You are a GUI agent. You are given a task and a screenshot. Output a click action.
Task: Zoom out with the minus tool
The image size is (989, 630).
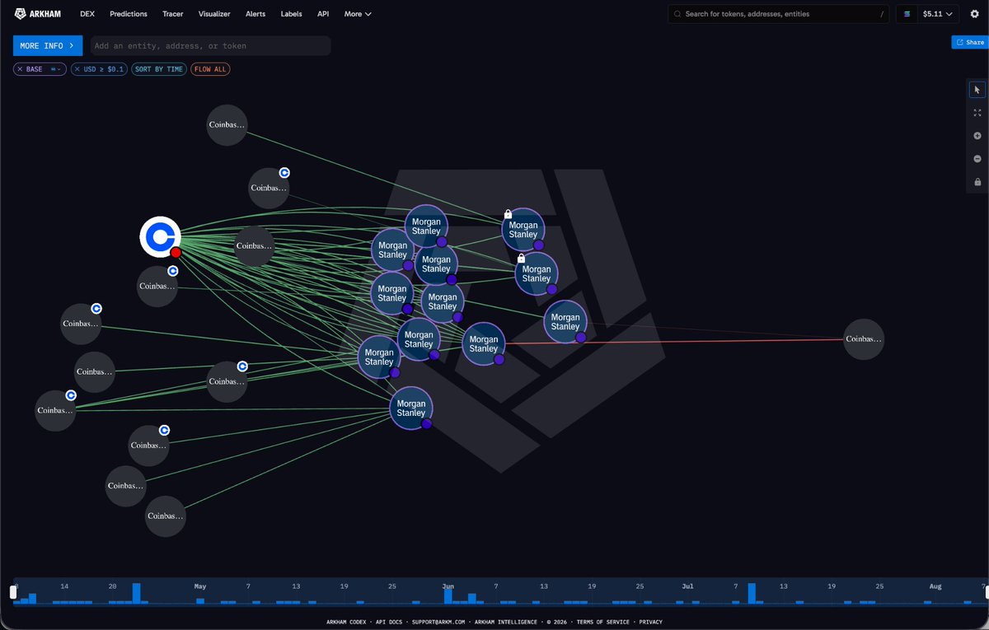coord(977,159)
